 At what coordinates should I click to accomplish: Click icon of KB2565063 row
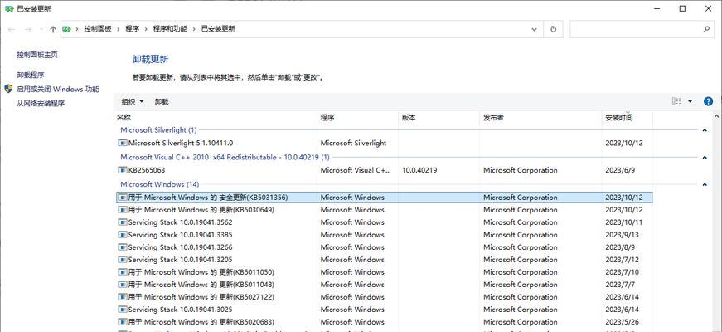point(123,171)
